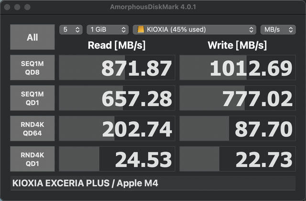Open the KIOXIA drive selection dropdown

pos(195,30)
